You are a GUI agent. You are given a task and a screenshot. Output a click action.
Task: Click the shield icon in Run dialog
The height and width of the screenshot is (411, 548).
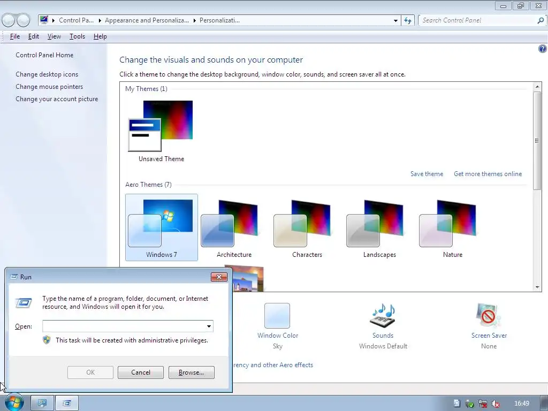pyautogui.click(x=47, y=340)
